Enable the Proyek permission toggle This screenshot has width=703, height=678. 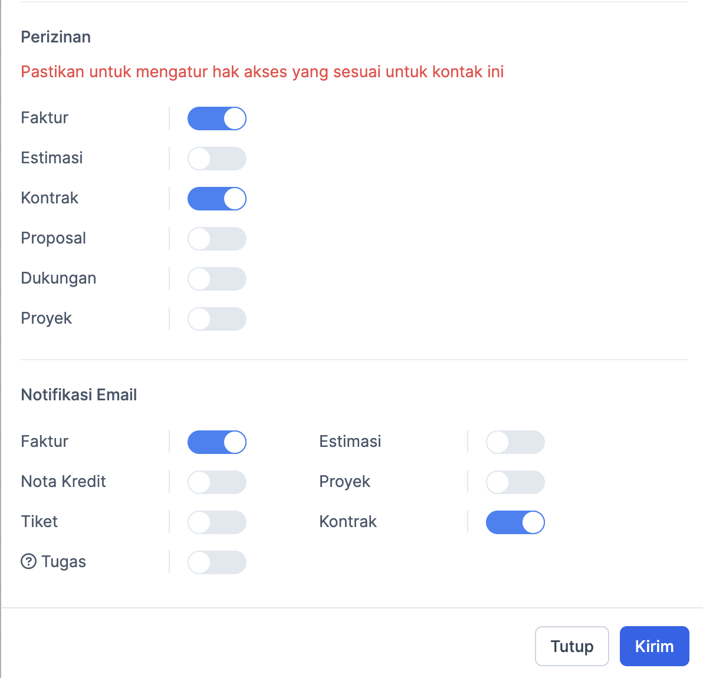[x=217, y=319]
